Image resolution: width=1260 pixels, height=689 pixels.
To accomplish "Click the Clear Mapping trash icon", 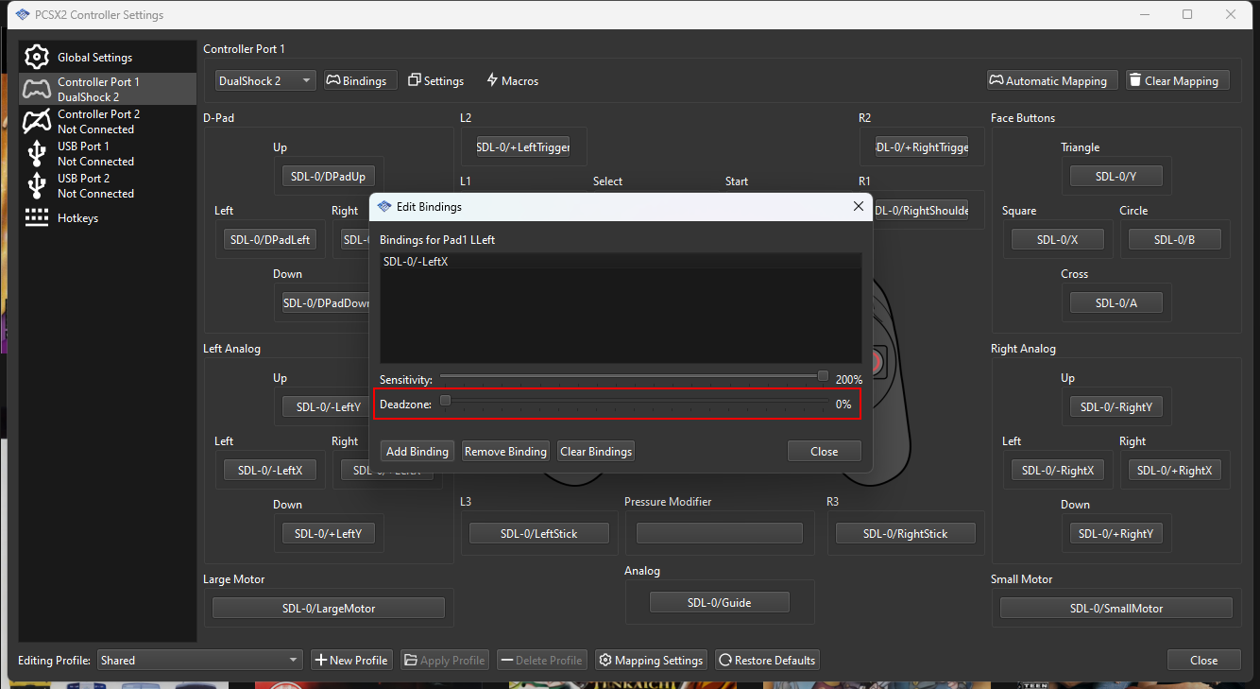I will (x=1134, y=80).
